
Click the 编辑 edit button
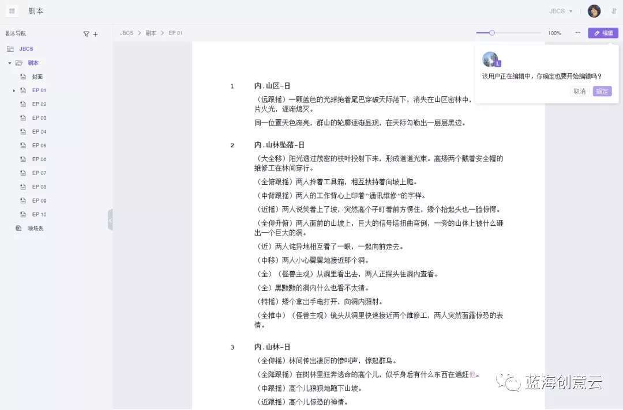pos(603,33)
